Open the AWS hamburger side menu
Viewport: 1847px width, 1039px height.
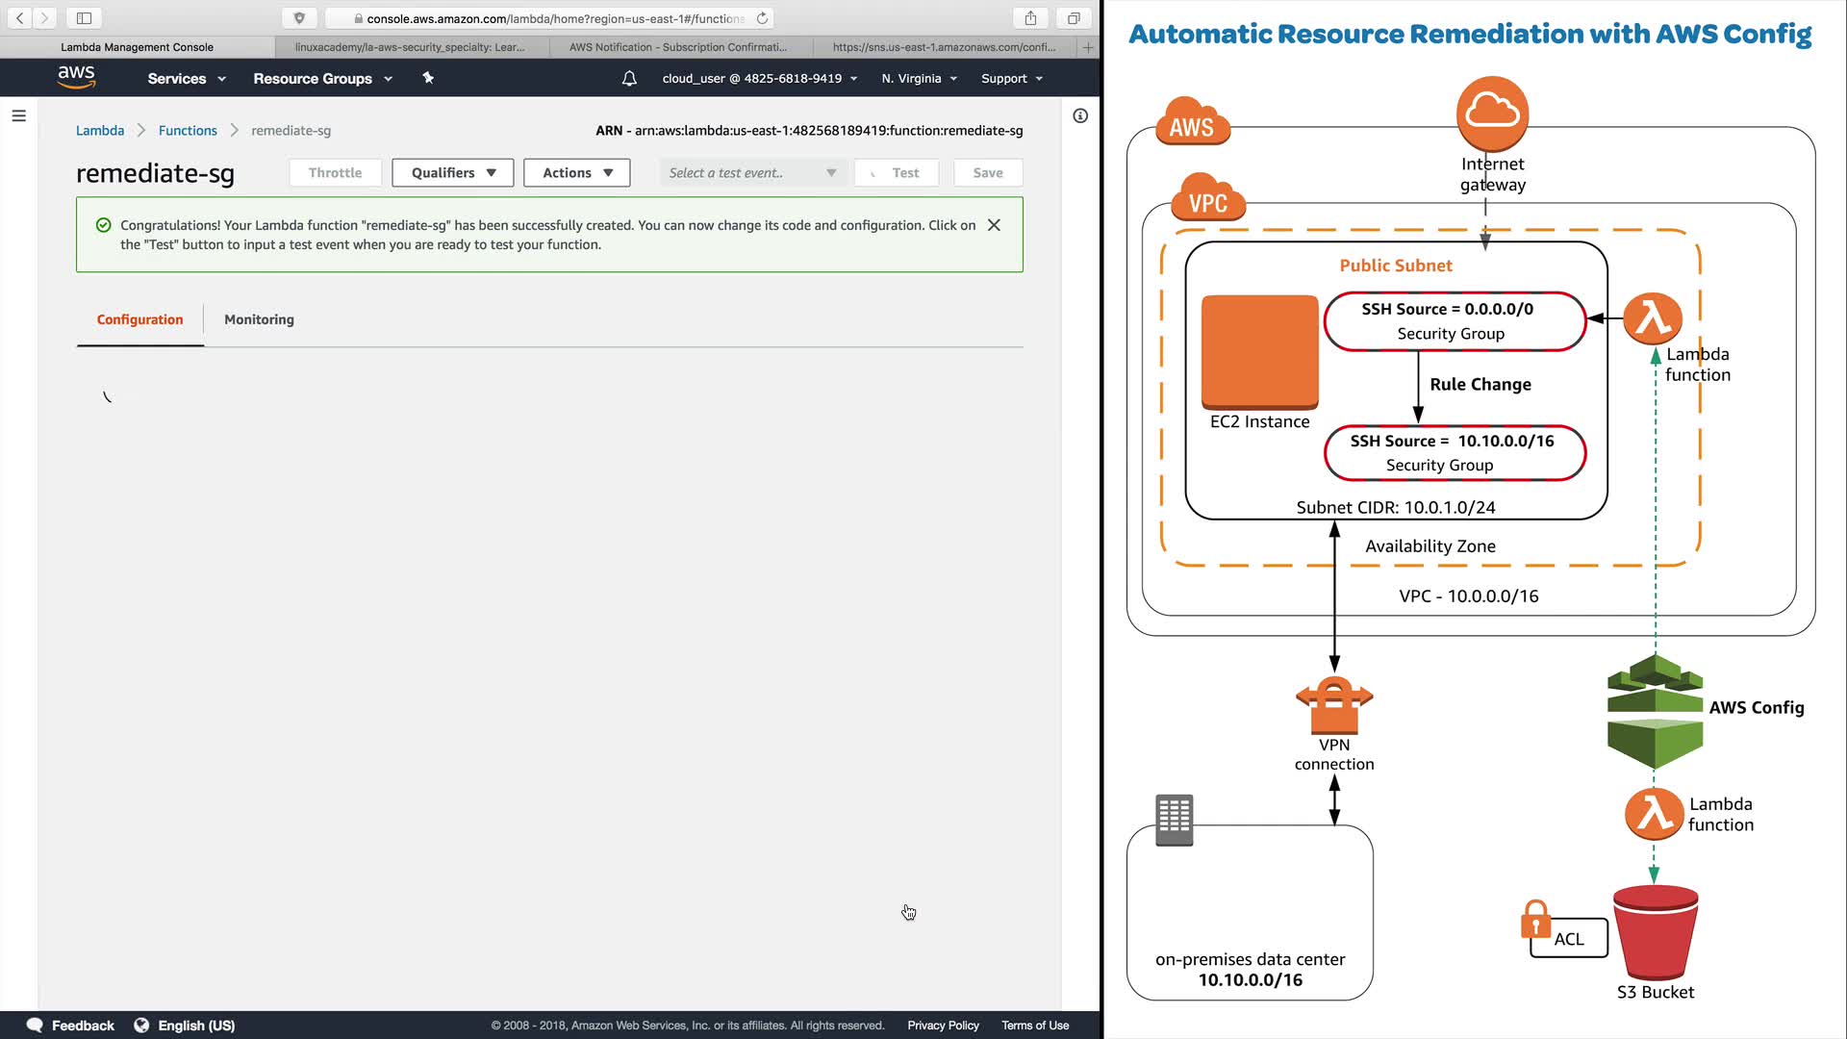18,115
